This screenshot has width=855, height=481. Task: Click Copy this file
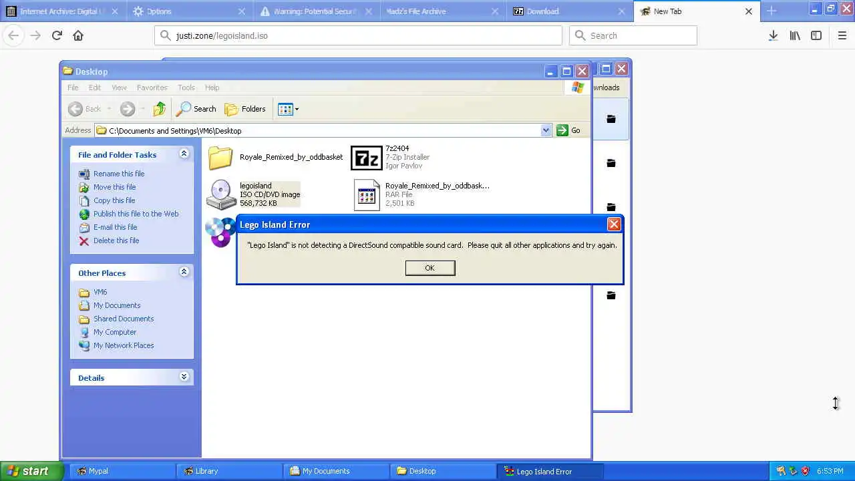pos(114,200)
